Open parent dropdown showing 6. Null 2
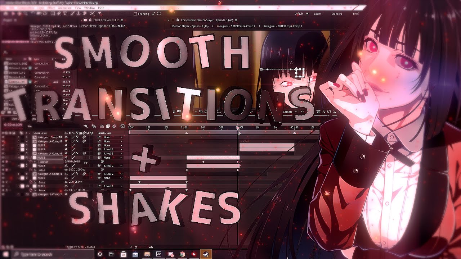The height and width of the screenshot is (259, 461). [x=113, y=166]
